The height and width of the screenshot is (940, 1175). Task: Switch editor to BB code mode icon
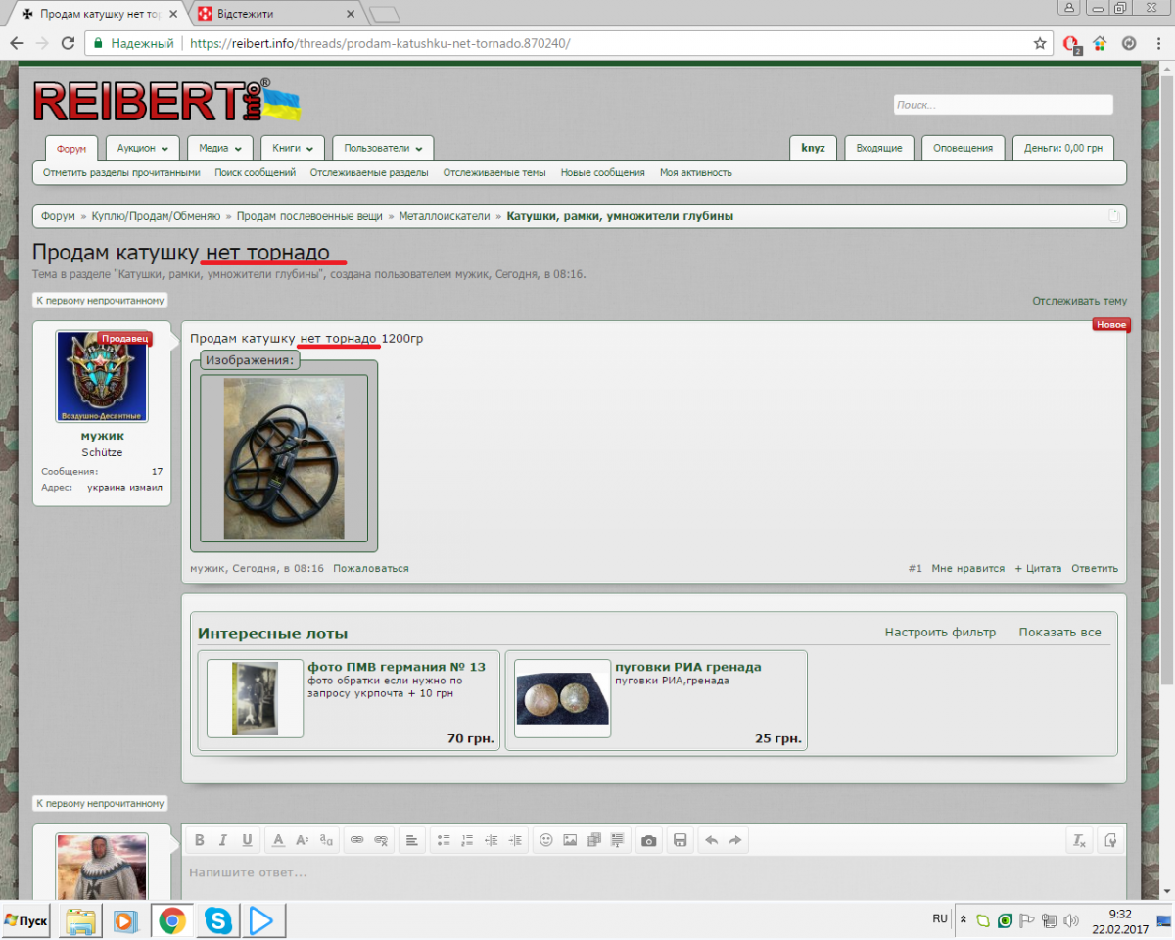pos(1110,840)
